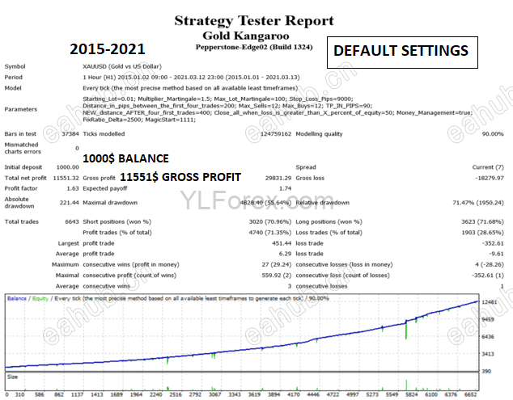Click the Model row label
The width and height of the screenshot is (513, 400).
click(13, 88)
